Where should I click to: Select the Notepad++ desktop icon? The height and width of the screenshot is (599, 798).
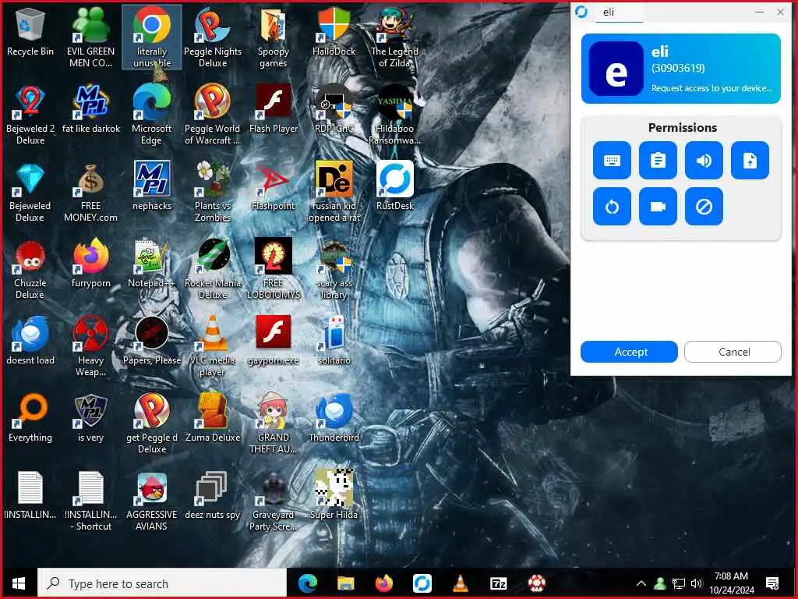[152, 264]
